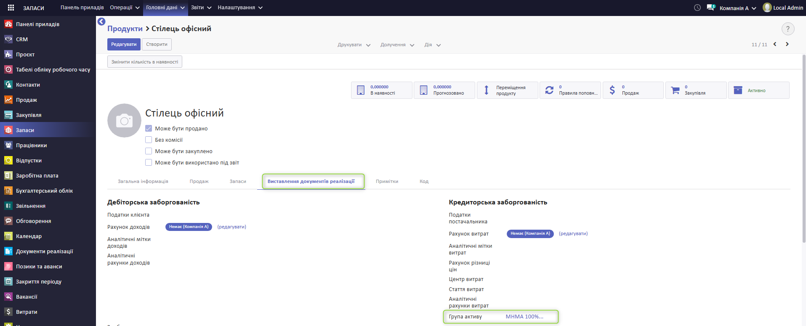Open Вакансії module in sidebar
Screen dimensions: 806x326
point(48,297)
